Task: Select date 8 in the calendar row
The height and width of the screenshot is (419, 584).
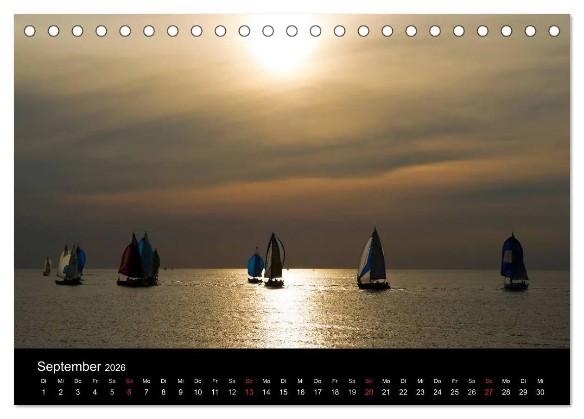Action: (x=164, y=392)
